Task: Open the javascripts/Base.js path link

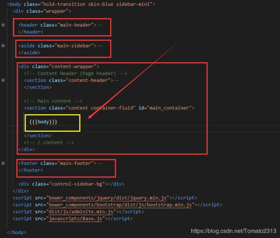Action: [75, 219]
